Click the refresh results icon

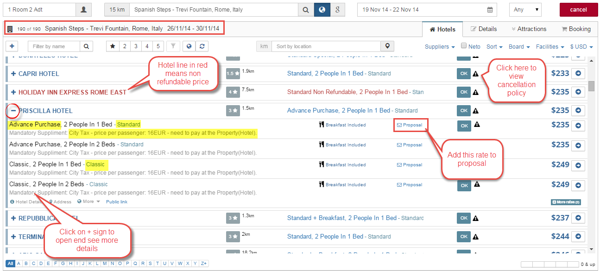pos(202,46)
